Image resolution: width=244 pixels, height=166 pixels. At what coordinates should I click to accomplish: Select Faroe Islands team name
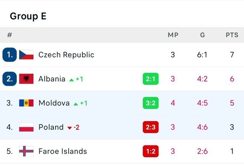(x=63, y=151)
